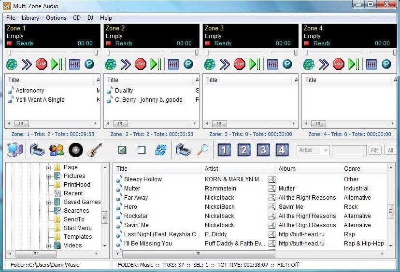This screenshot has height=272, width=400.
Task: Play or pause Zone 3
Action: [x=254, y=64]
